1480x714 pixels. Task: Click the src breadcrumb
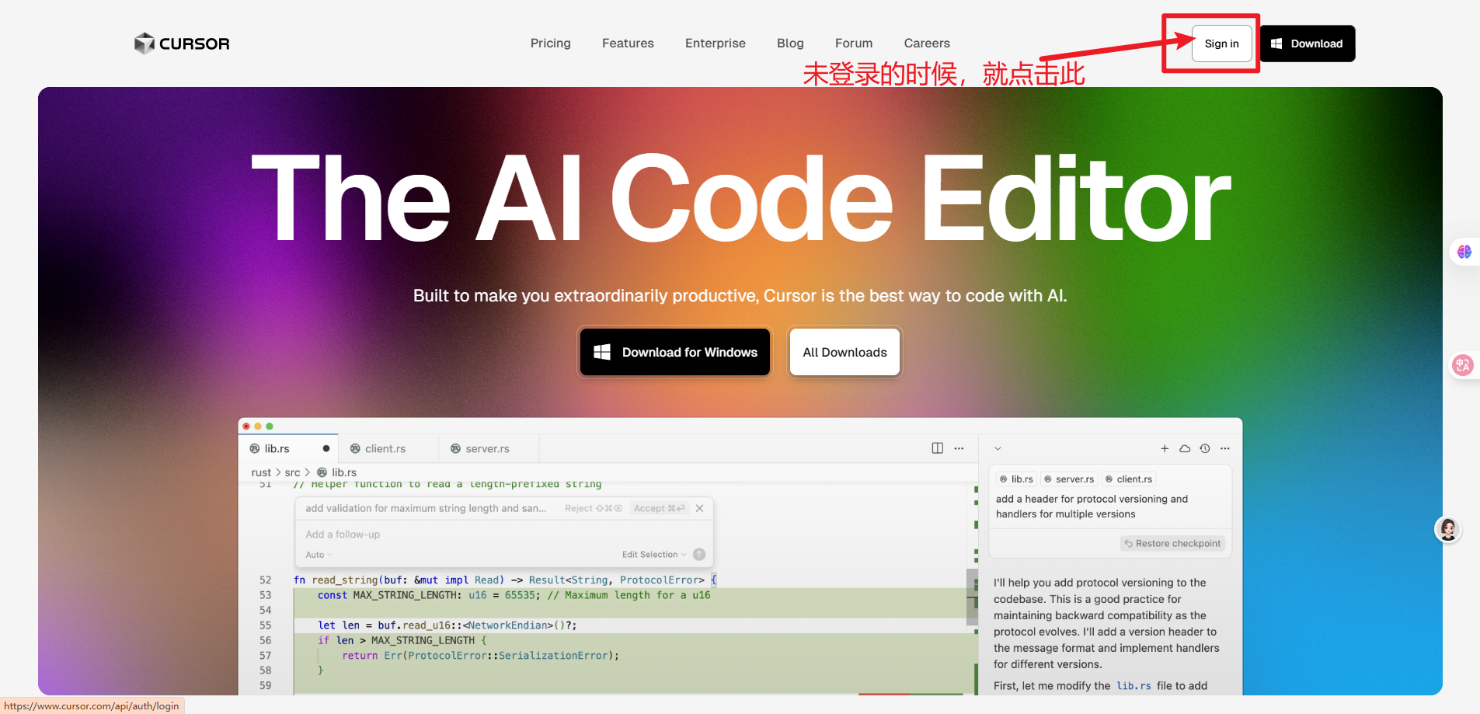click(x=292, y=472)
